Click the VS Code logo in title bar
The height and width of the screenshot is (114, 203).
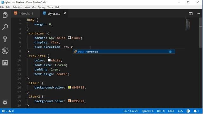point(2,2)
